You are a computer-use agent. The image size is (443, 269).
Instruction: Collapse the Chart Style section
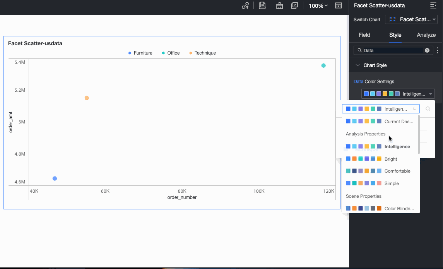point(357,65)
